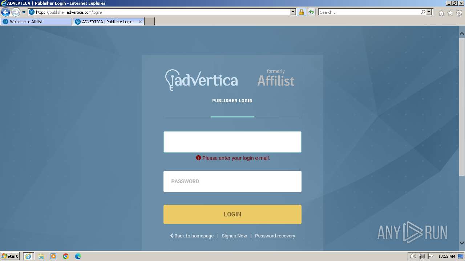Launch Edge from the taskbar

(78, 256)
